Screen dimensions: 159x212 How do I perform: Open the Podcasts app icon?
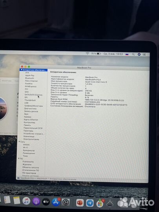click(x=36, y=201)
